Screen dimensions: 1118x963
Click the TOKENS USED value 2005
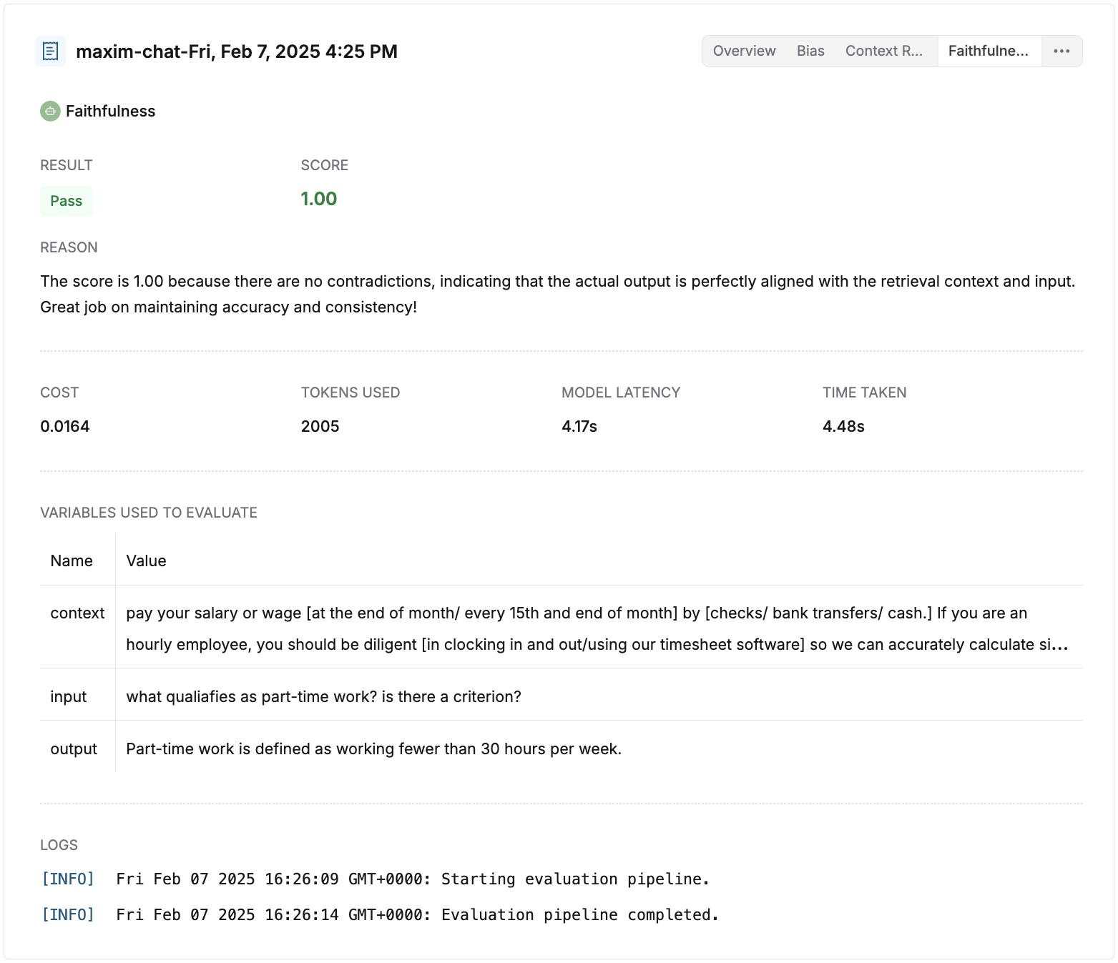[x=320, y=425]
